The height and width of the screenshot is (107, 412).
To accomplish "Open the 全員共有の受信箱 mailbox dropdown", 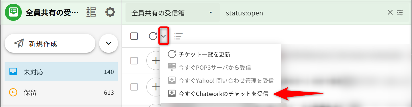I will tap(173, 13).
